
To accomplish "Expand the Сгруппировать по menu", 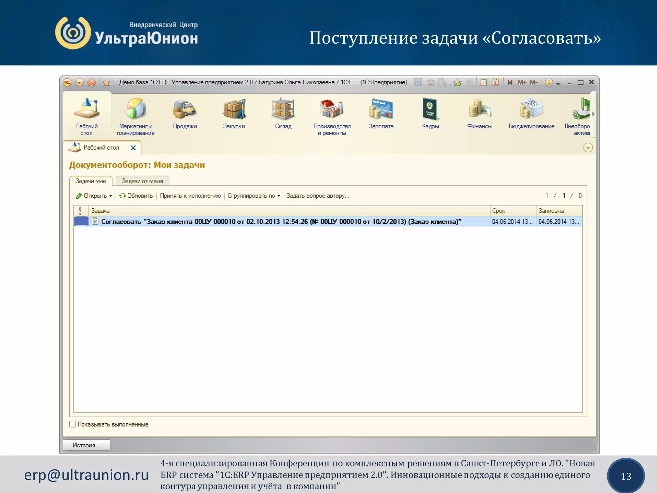I will pos(253,196).
